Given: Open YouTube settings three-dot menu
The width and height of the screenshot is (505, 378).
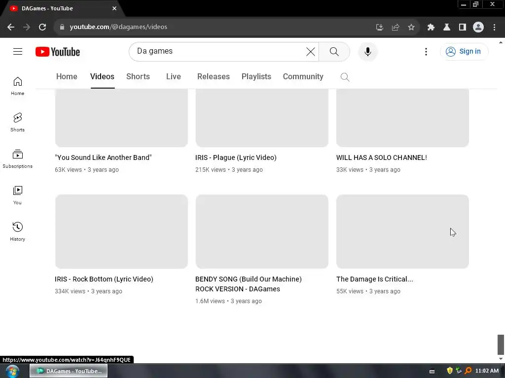Looking at the screenshot, I should click(x=426, y=51).
